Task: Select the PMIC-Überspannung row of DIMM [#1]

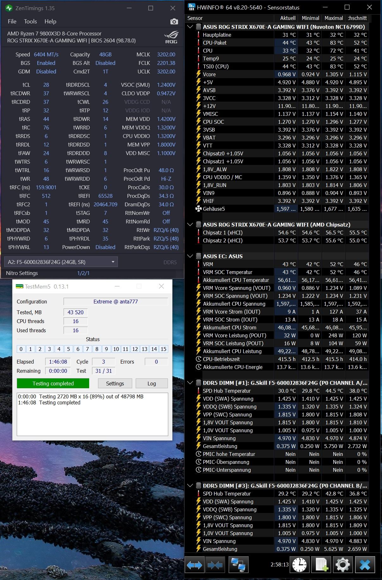Action: (x=277, y=462)
